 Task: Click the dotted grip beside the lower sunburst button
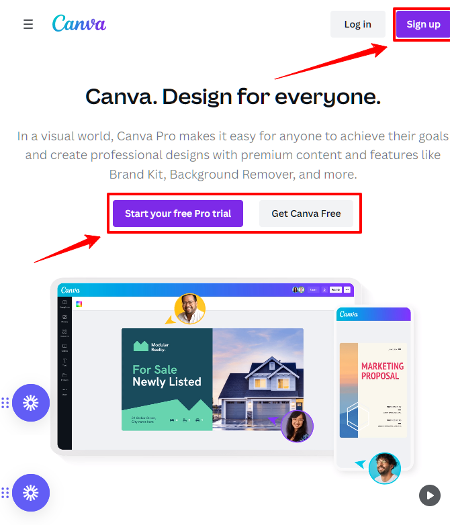click(5, 493)
